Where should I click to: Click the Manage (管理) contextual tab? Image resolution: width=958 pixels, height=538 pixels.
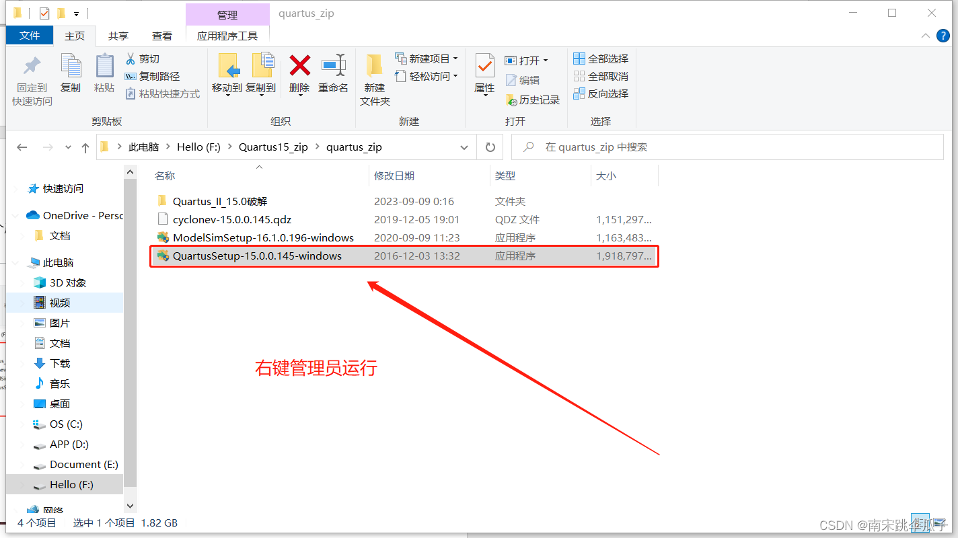coord(227,15)
